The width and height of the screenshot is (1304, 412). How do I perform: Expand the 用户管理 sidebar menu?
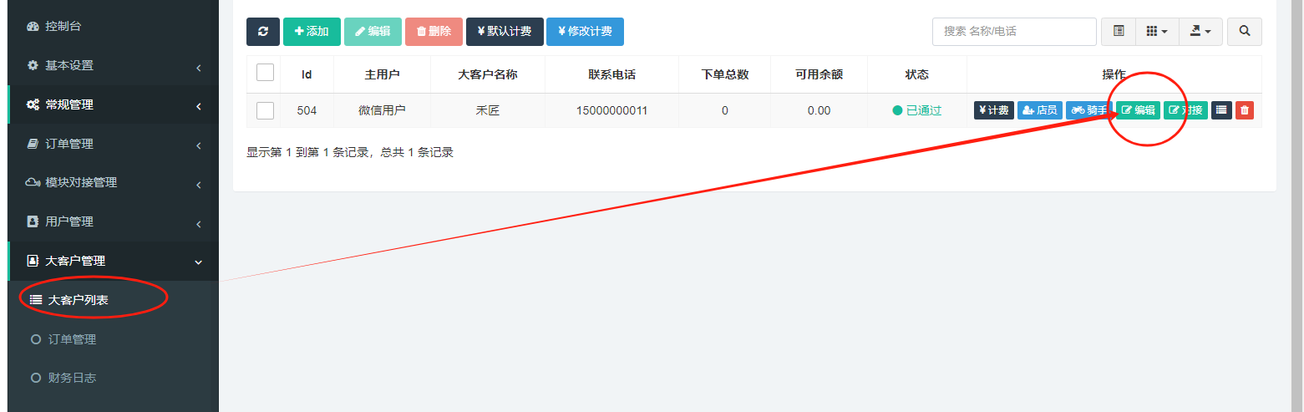tap(113, 221)
